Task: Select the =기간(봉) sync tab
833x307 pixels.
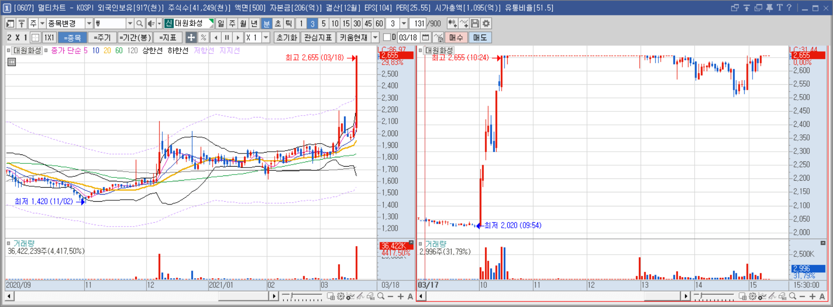Action: pos(135,37)
